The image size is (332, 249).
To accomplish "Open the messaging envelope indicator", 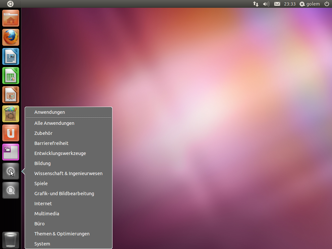I will pyautogui.click(x=277, y=4).
